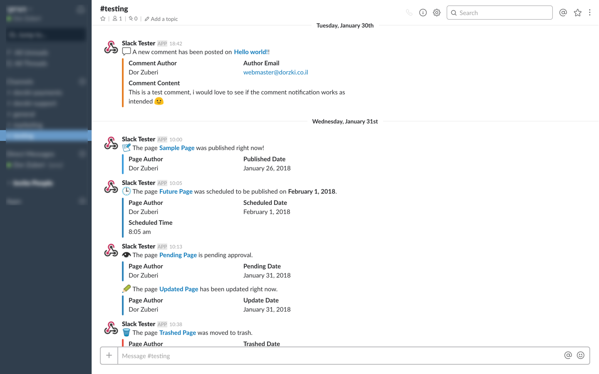The width and height of the screenshot is (599, 374).
Task: Open the channel settings gear menu
Action: tap(436, 13)
